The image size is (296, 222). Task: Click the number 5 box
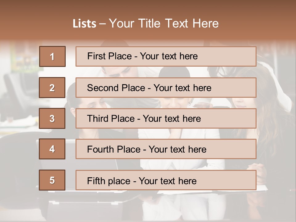(52, 180)
